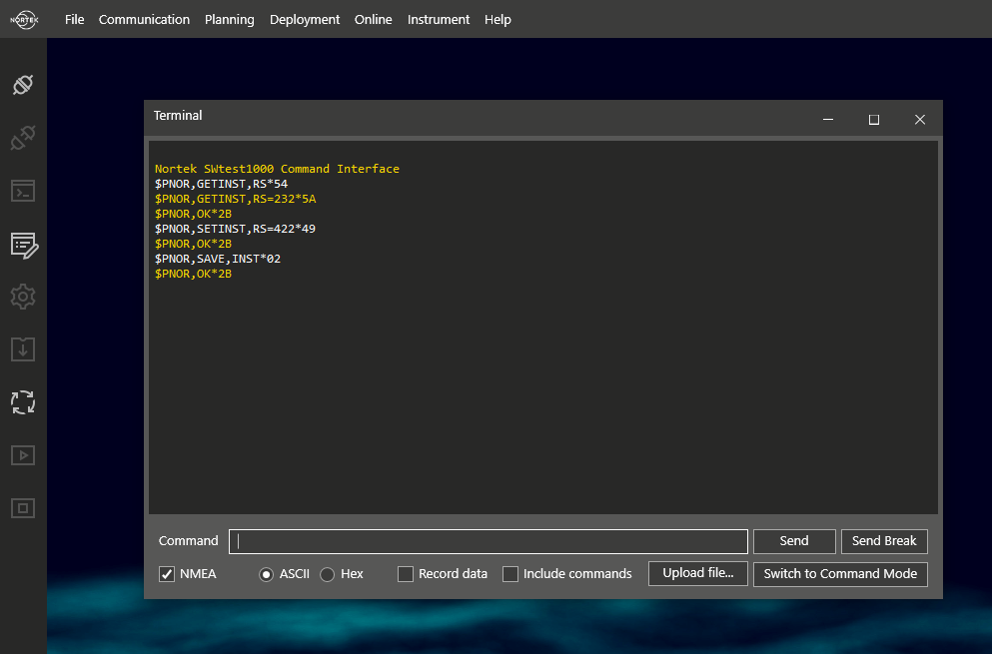Click Switch to Command Mode button

(840, 574)
